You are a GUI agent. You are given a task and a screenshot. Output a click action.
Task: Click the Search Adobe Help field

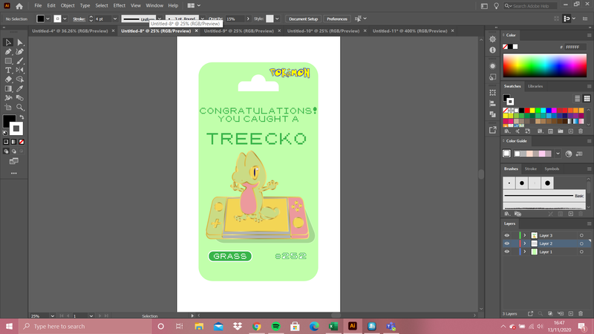point(530,6)
